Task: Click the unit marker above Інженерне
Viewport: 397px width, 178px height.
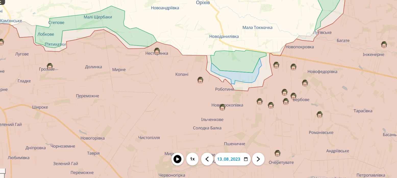Action: pos(384,45)
